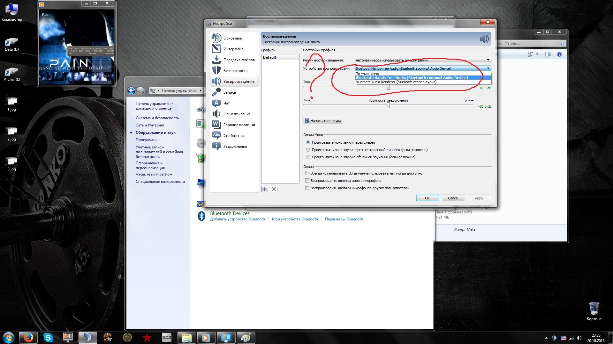This screenshot has height=344, width=613.
Task: Open the Windows Start menu
Action: click(9, 337)
